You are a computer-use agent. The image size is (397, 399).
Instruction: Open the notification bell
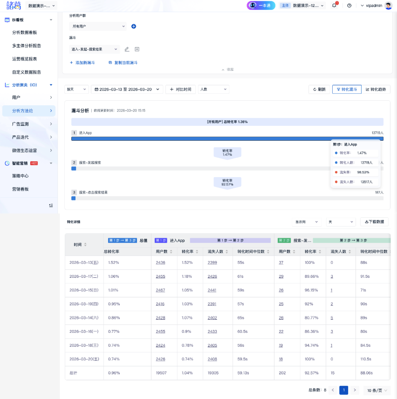(334, 6)
